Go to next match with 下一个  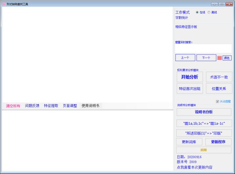coord(206,57)
